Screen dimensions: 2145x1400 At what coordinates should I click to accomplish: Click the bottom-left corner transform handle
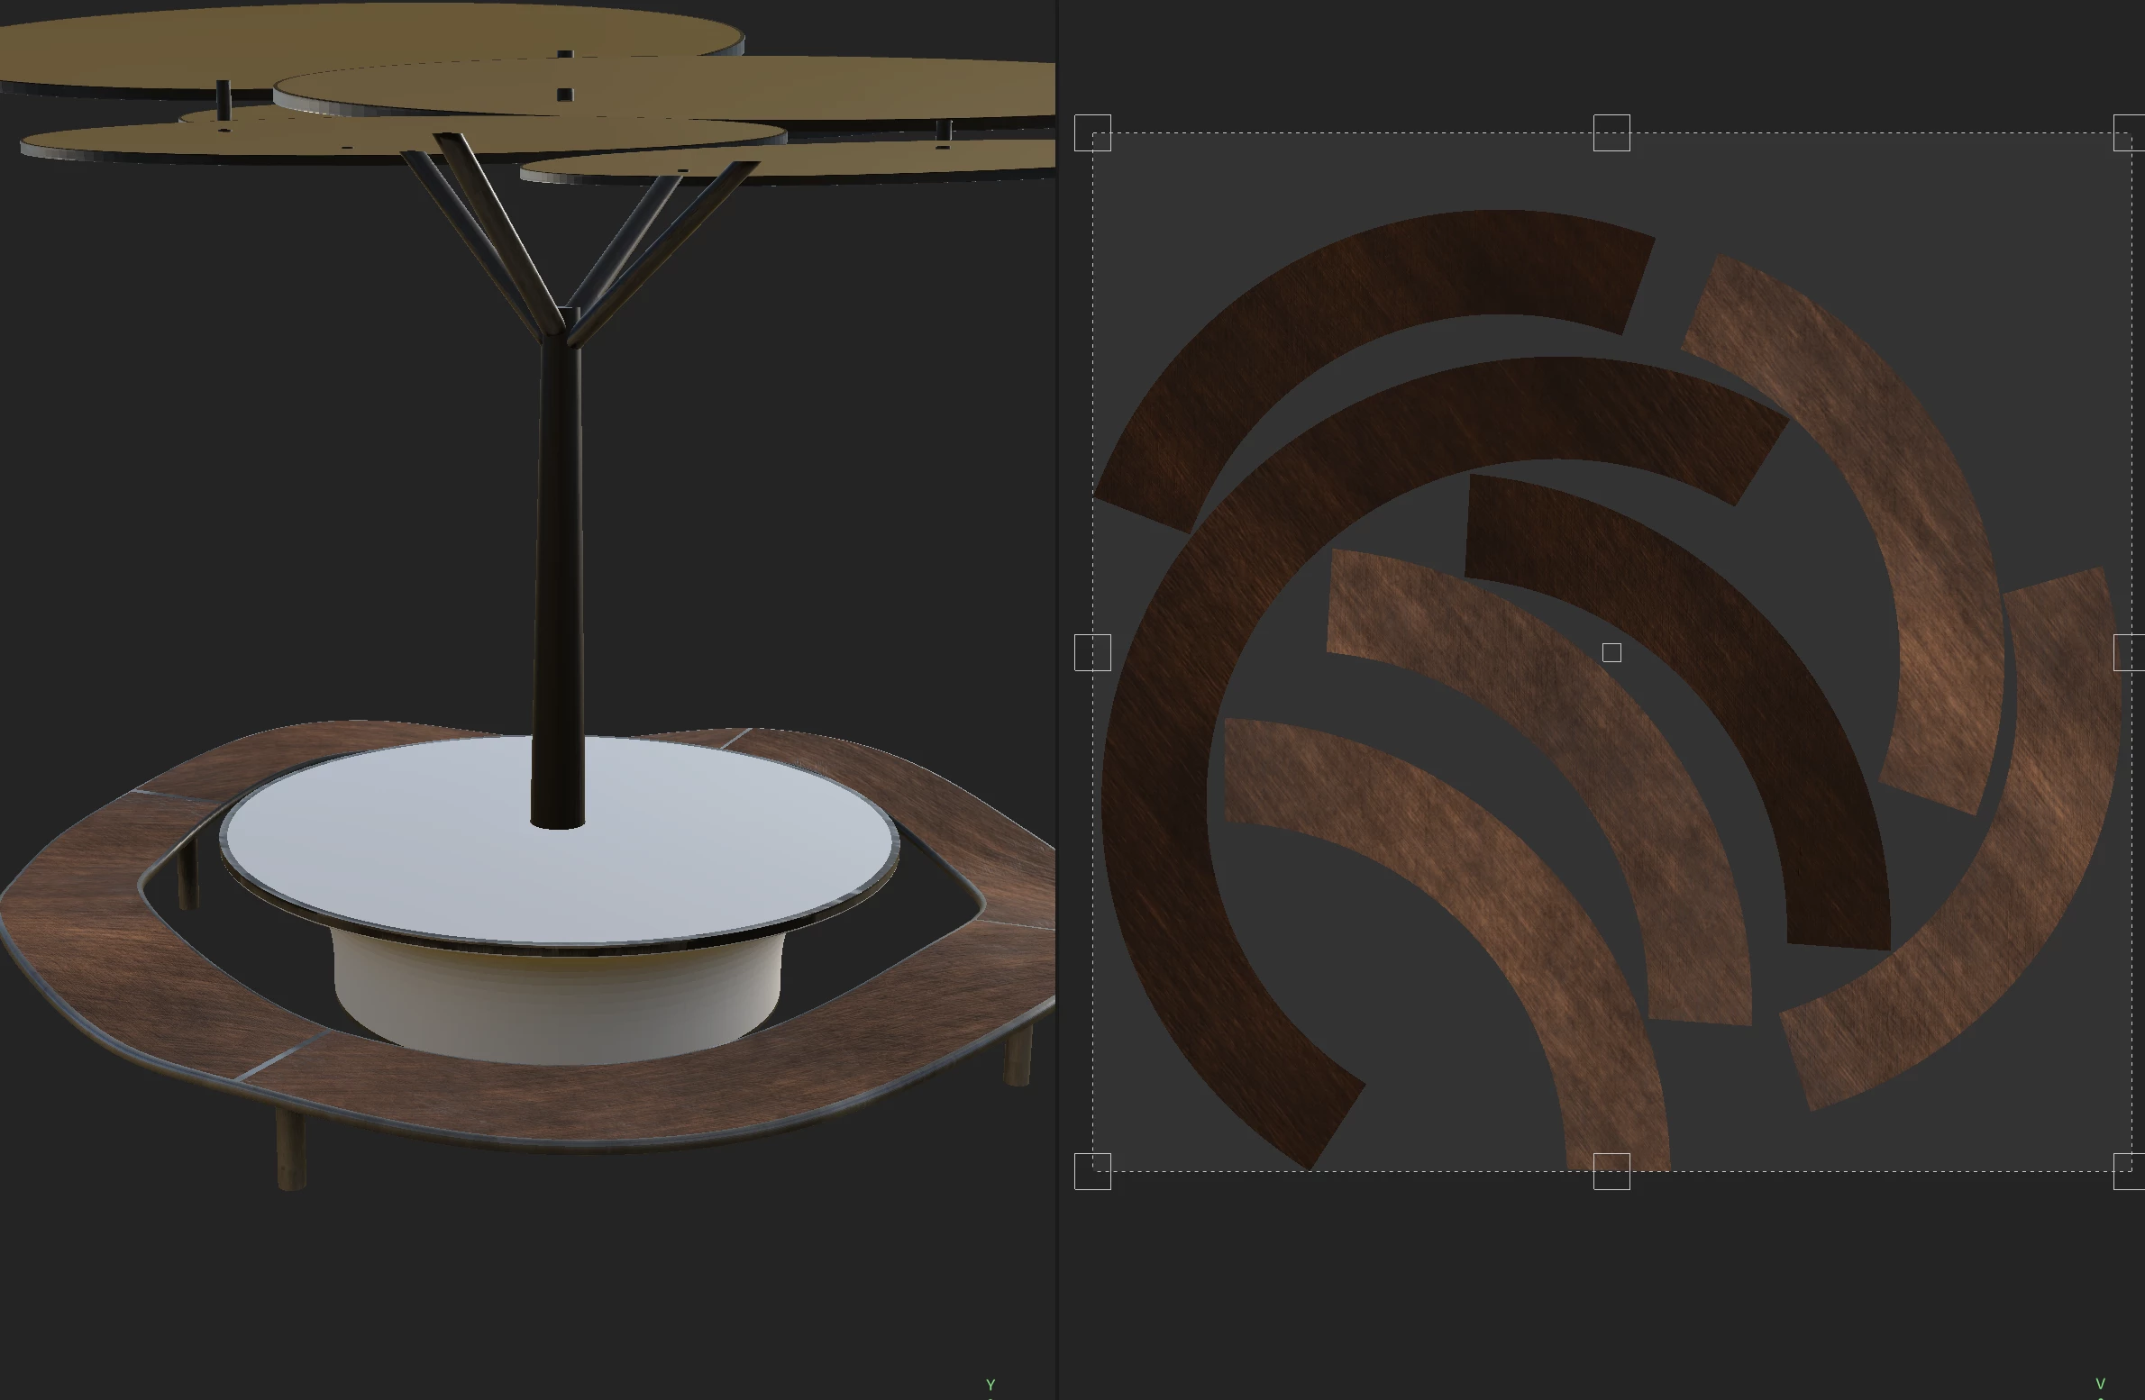click(1092, 1171)
